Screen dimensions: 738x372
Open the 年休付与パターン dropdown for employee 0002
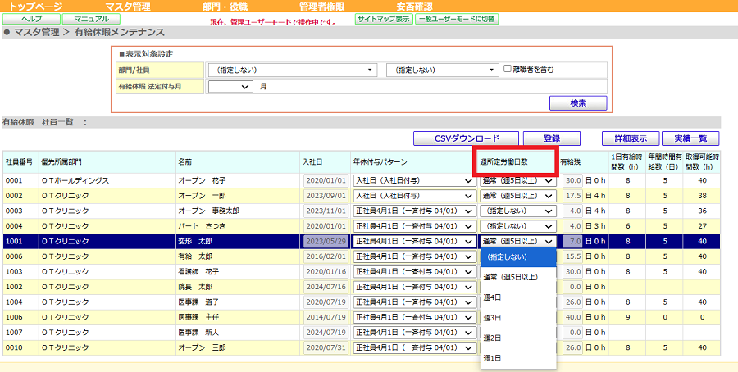(414, 196)
